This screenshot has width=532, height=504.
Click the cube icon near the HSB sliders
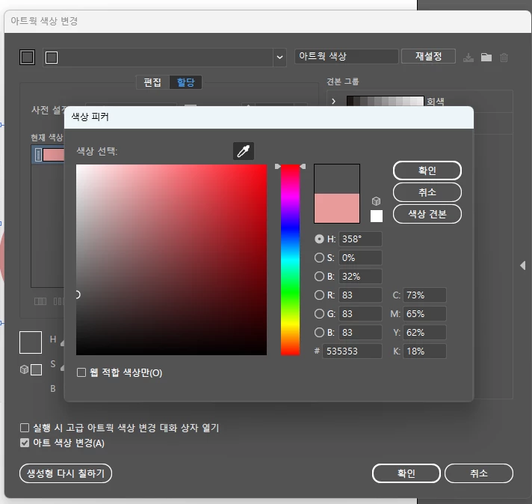point(24,369)
